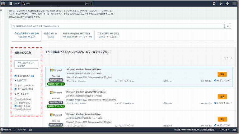This screenshot has width=239, height=134.
Task: Click the AMI search input field
Action: click(118, 26)
